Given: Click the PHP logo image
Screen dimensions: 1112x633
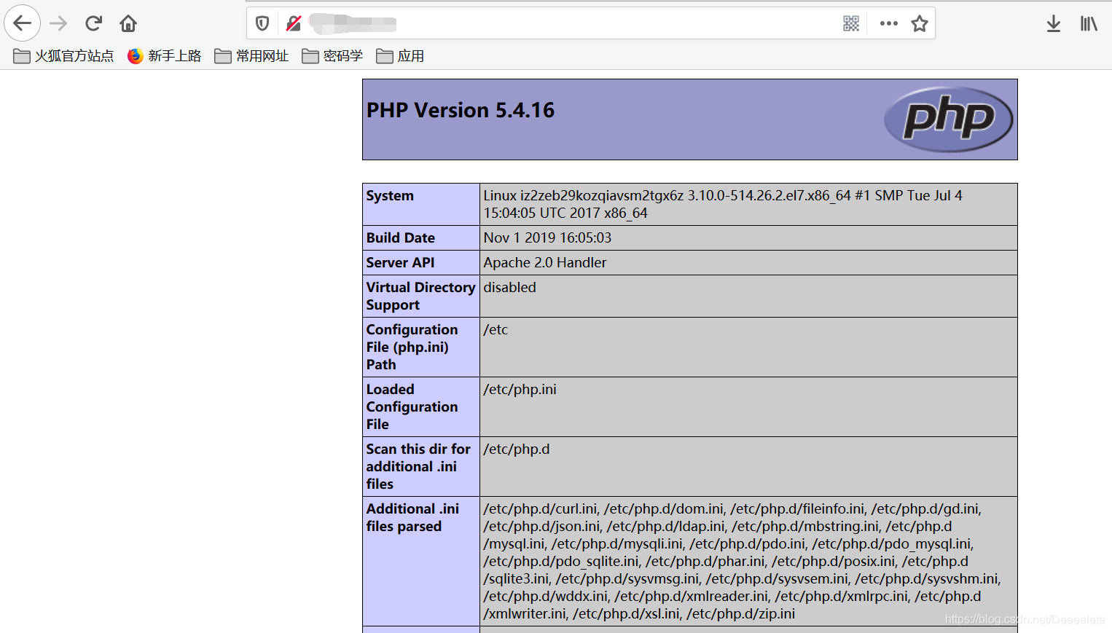Looking at the screenshot, I should (x=948, y=119).
